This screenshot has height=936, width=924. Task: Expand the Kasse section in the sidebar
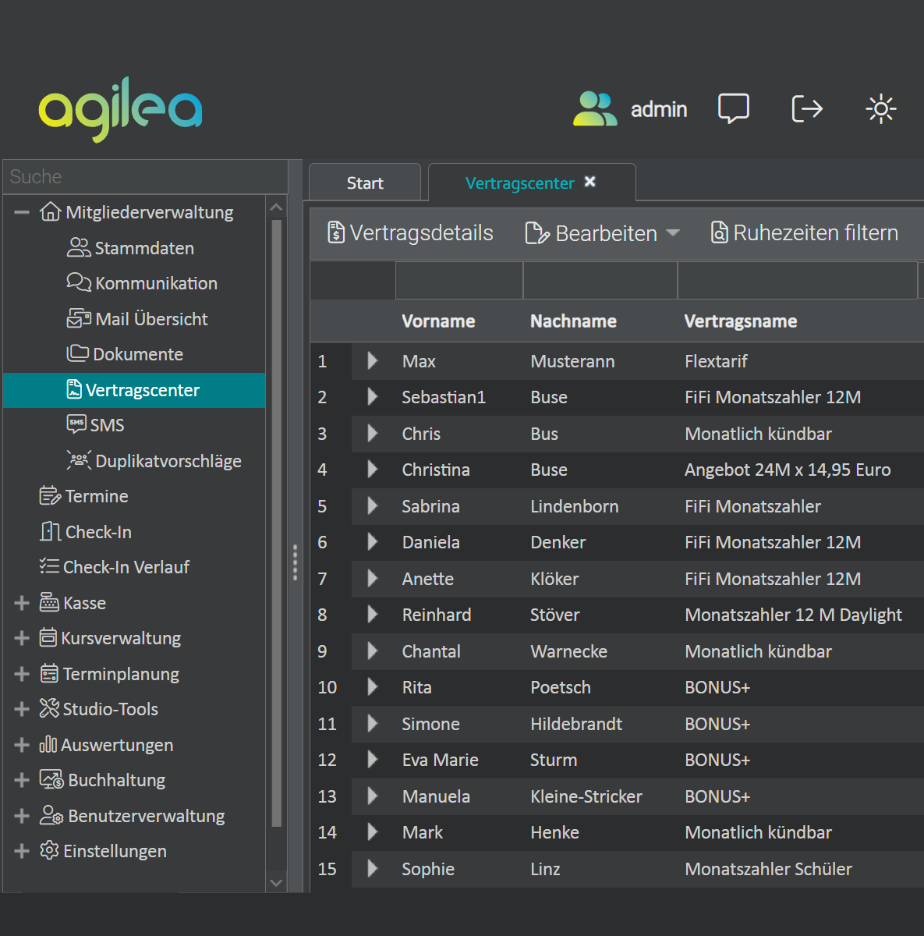click(x=21, y=602)
